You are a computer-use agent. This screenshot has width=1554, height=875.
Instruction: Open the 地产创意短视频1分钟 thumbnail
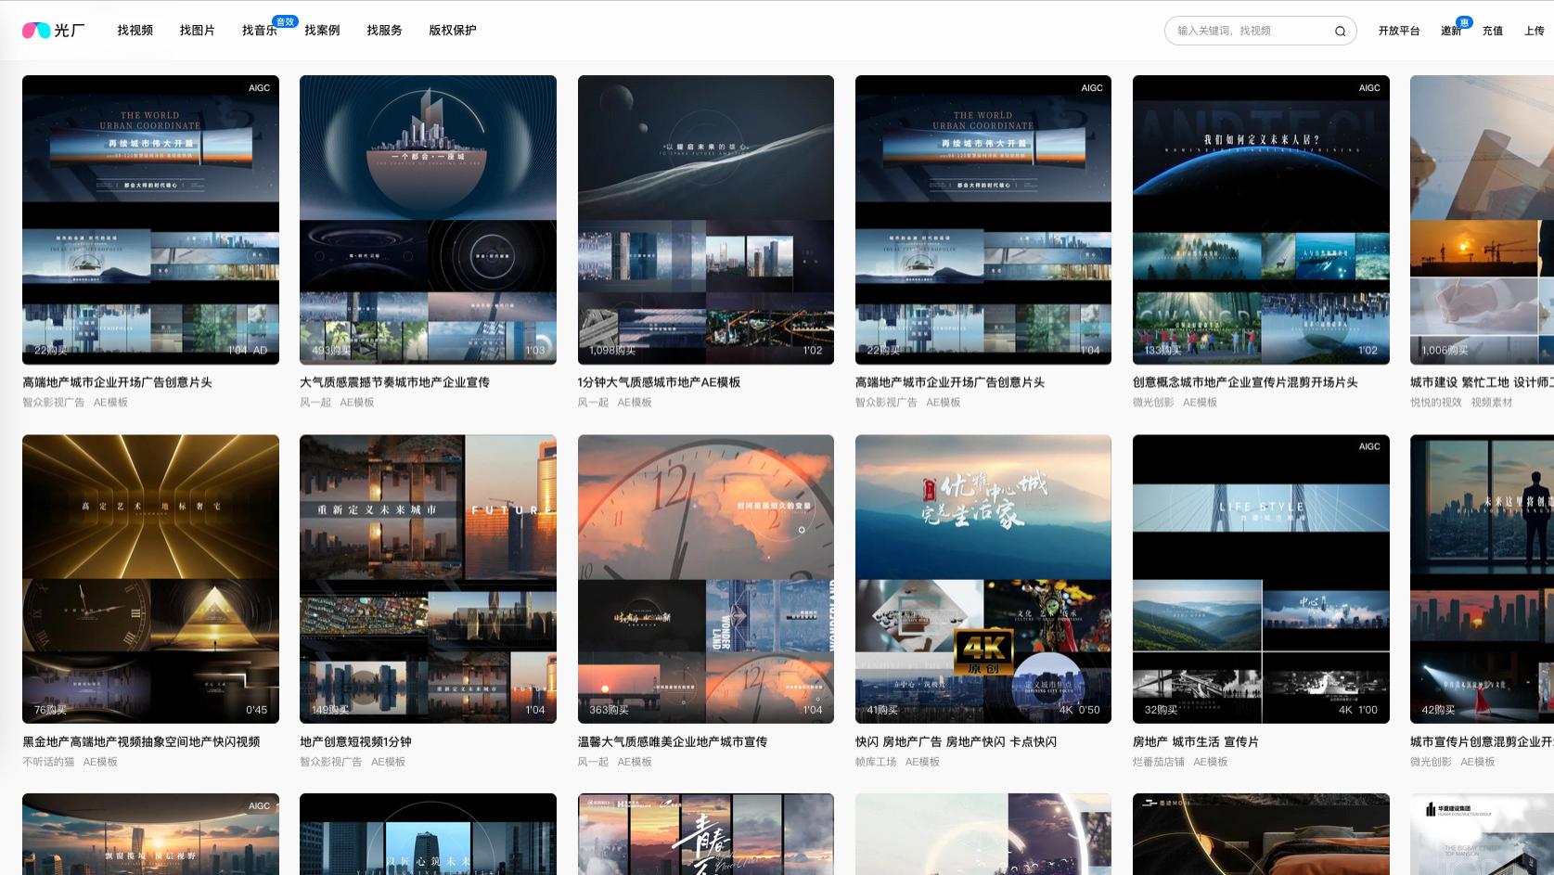point(428,579)
